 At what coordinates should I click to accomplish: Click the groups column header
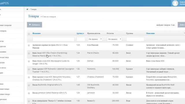pyautogui.click(x=129, y=34)
